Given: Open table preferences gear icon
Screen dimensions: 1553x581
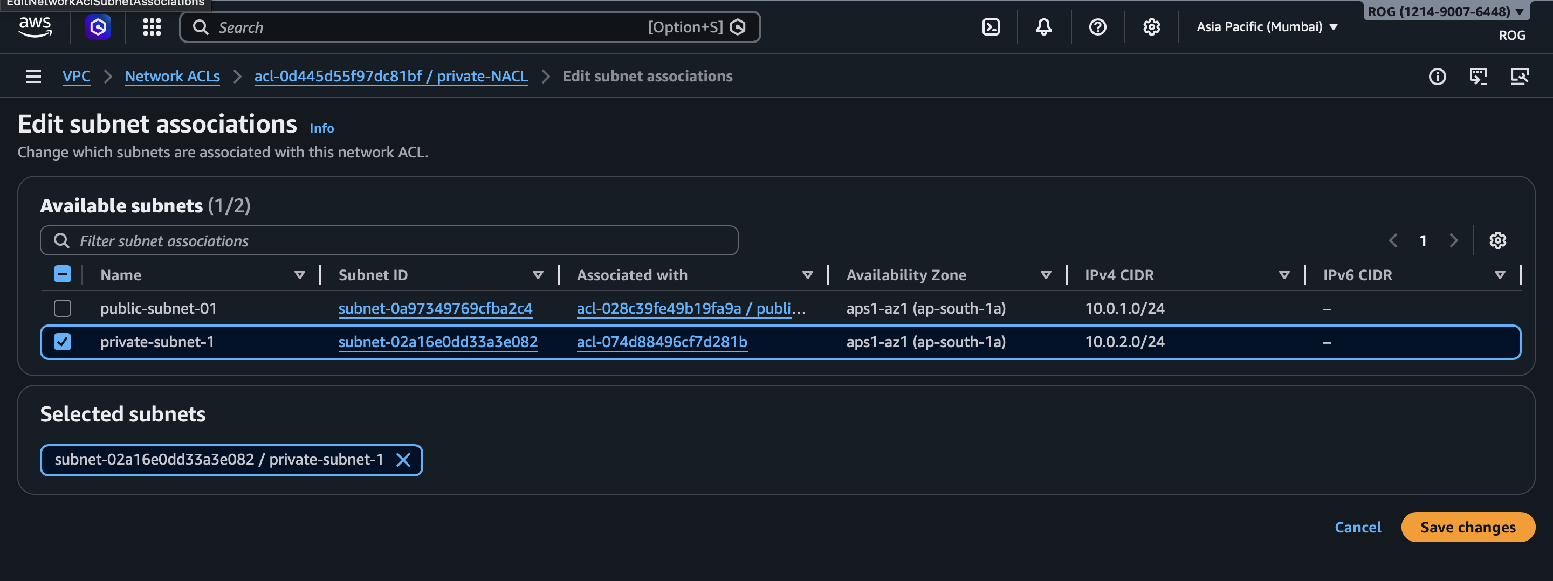Looking at the screenshot, I should [x=1497, y=240].
